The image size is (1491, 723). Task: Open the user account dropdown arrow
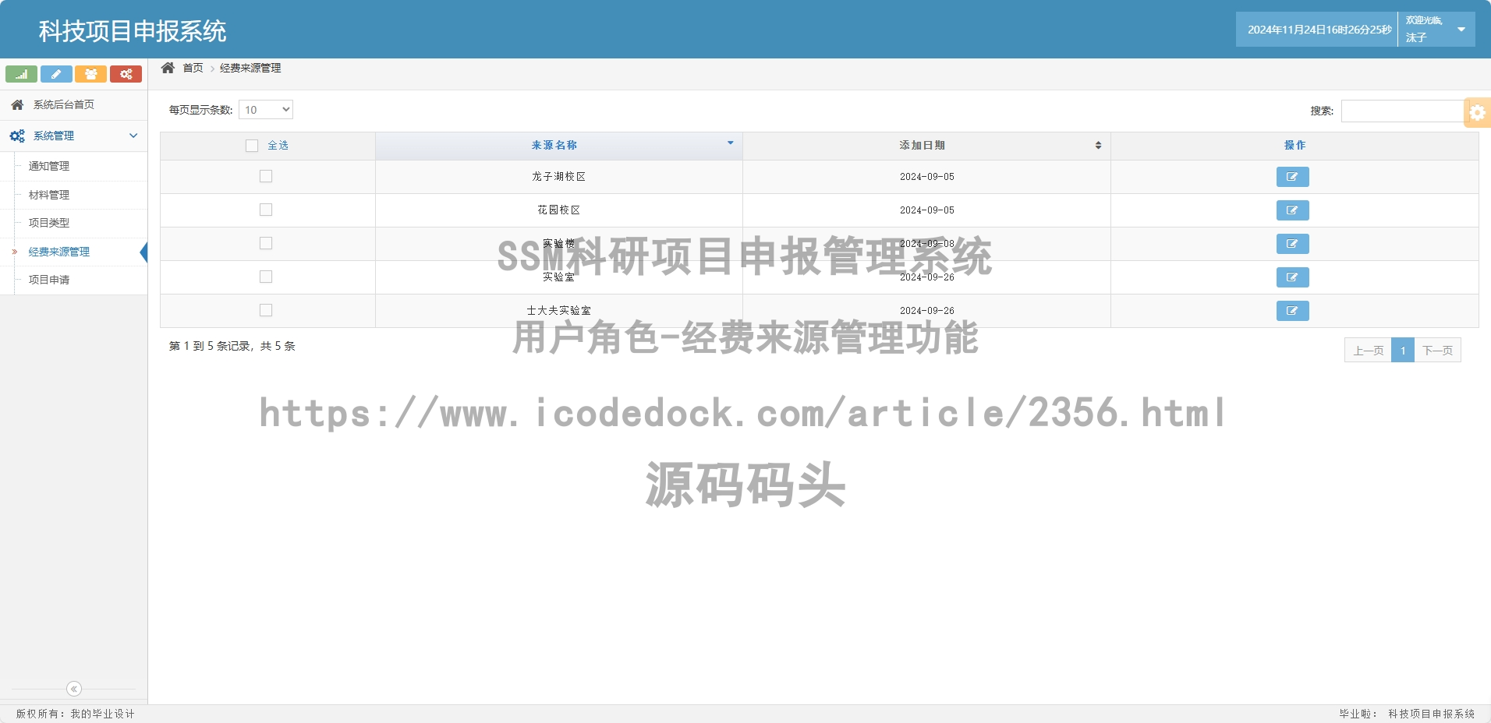(1461, 30)
